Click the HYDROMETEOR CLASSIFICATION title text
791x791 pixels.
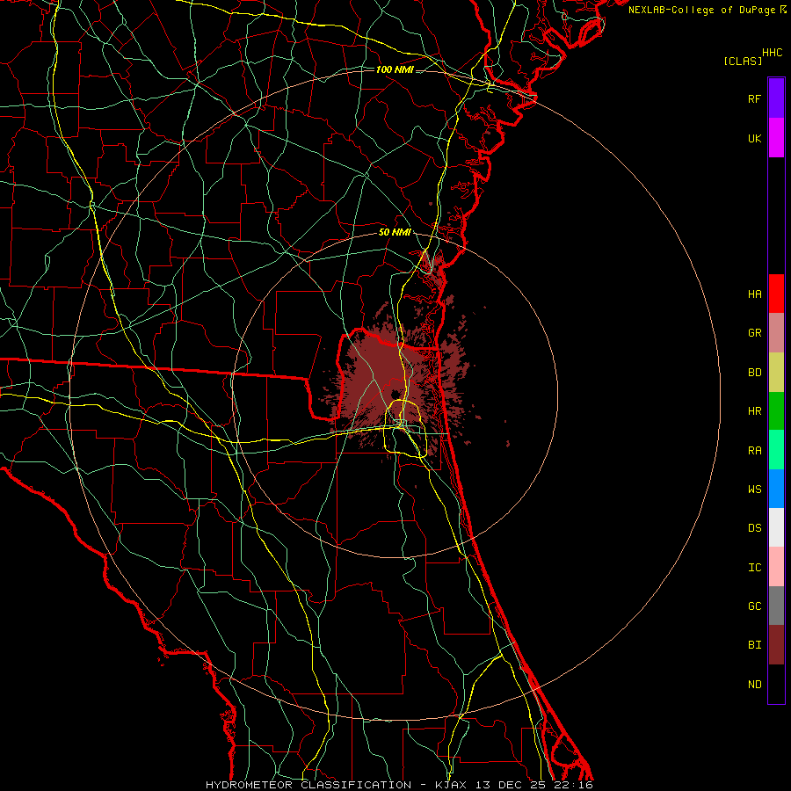pos(308,785)
